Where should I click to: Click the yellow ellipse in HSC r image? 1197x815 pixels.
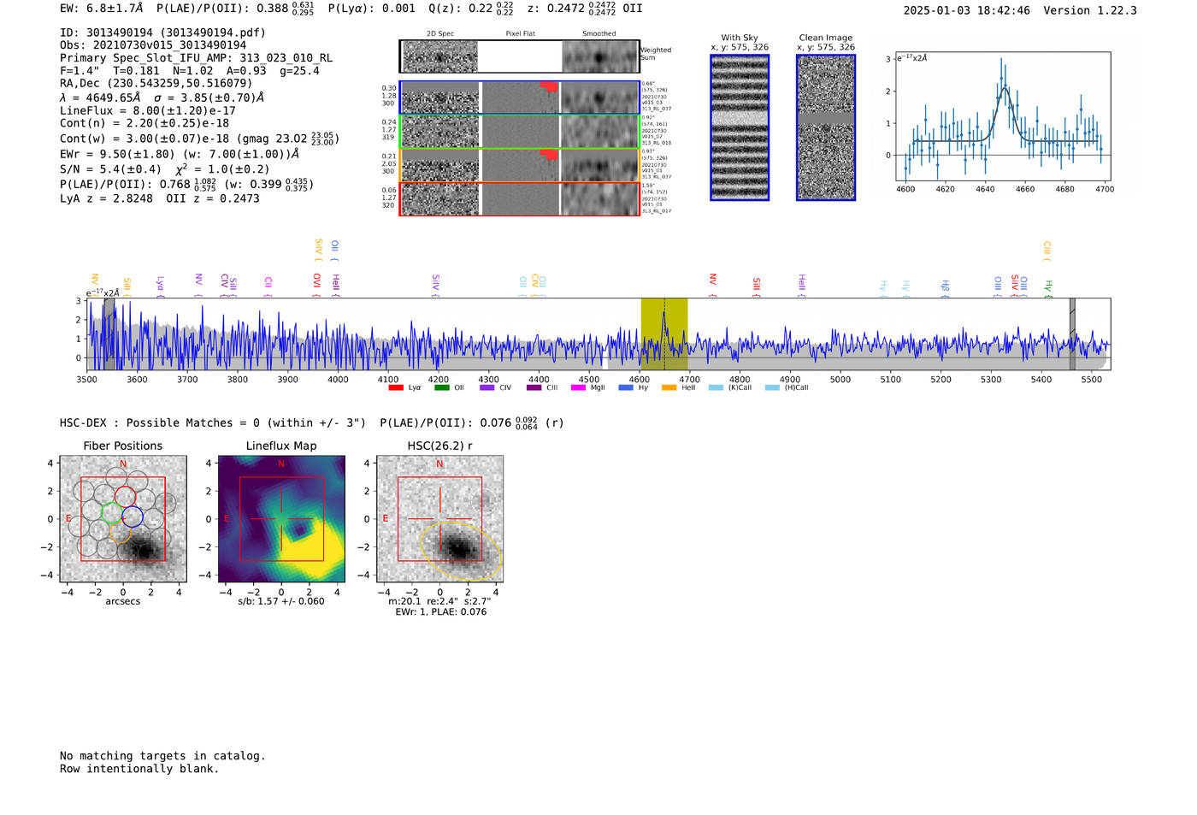pyautogui.click(x=462, y=552)
